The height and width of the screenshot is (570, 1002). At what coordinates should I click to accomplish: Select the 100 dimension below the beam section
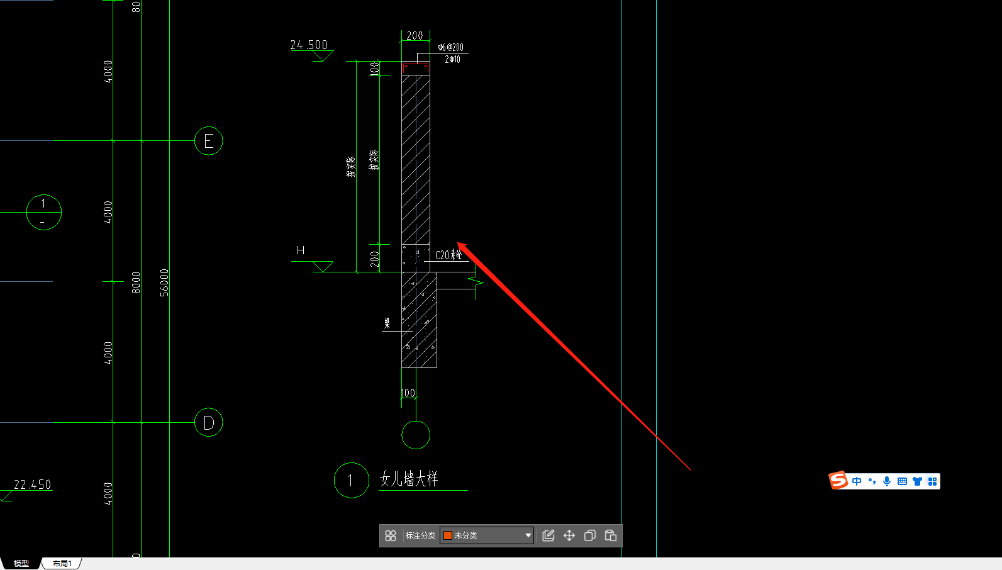408,393
